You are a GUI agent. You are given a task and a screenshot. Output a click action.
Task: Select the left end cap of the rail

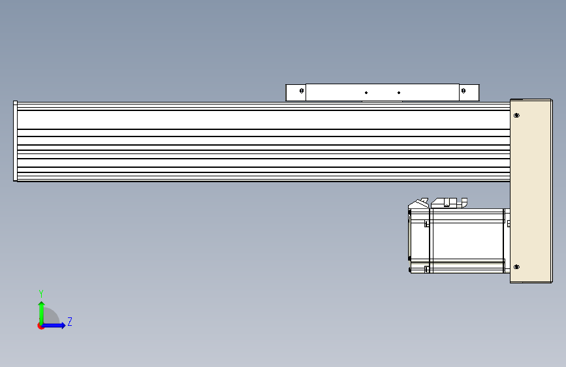(x=15, y=141)
